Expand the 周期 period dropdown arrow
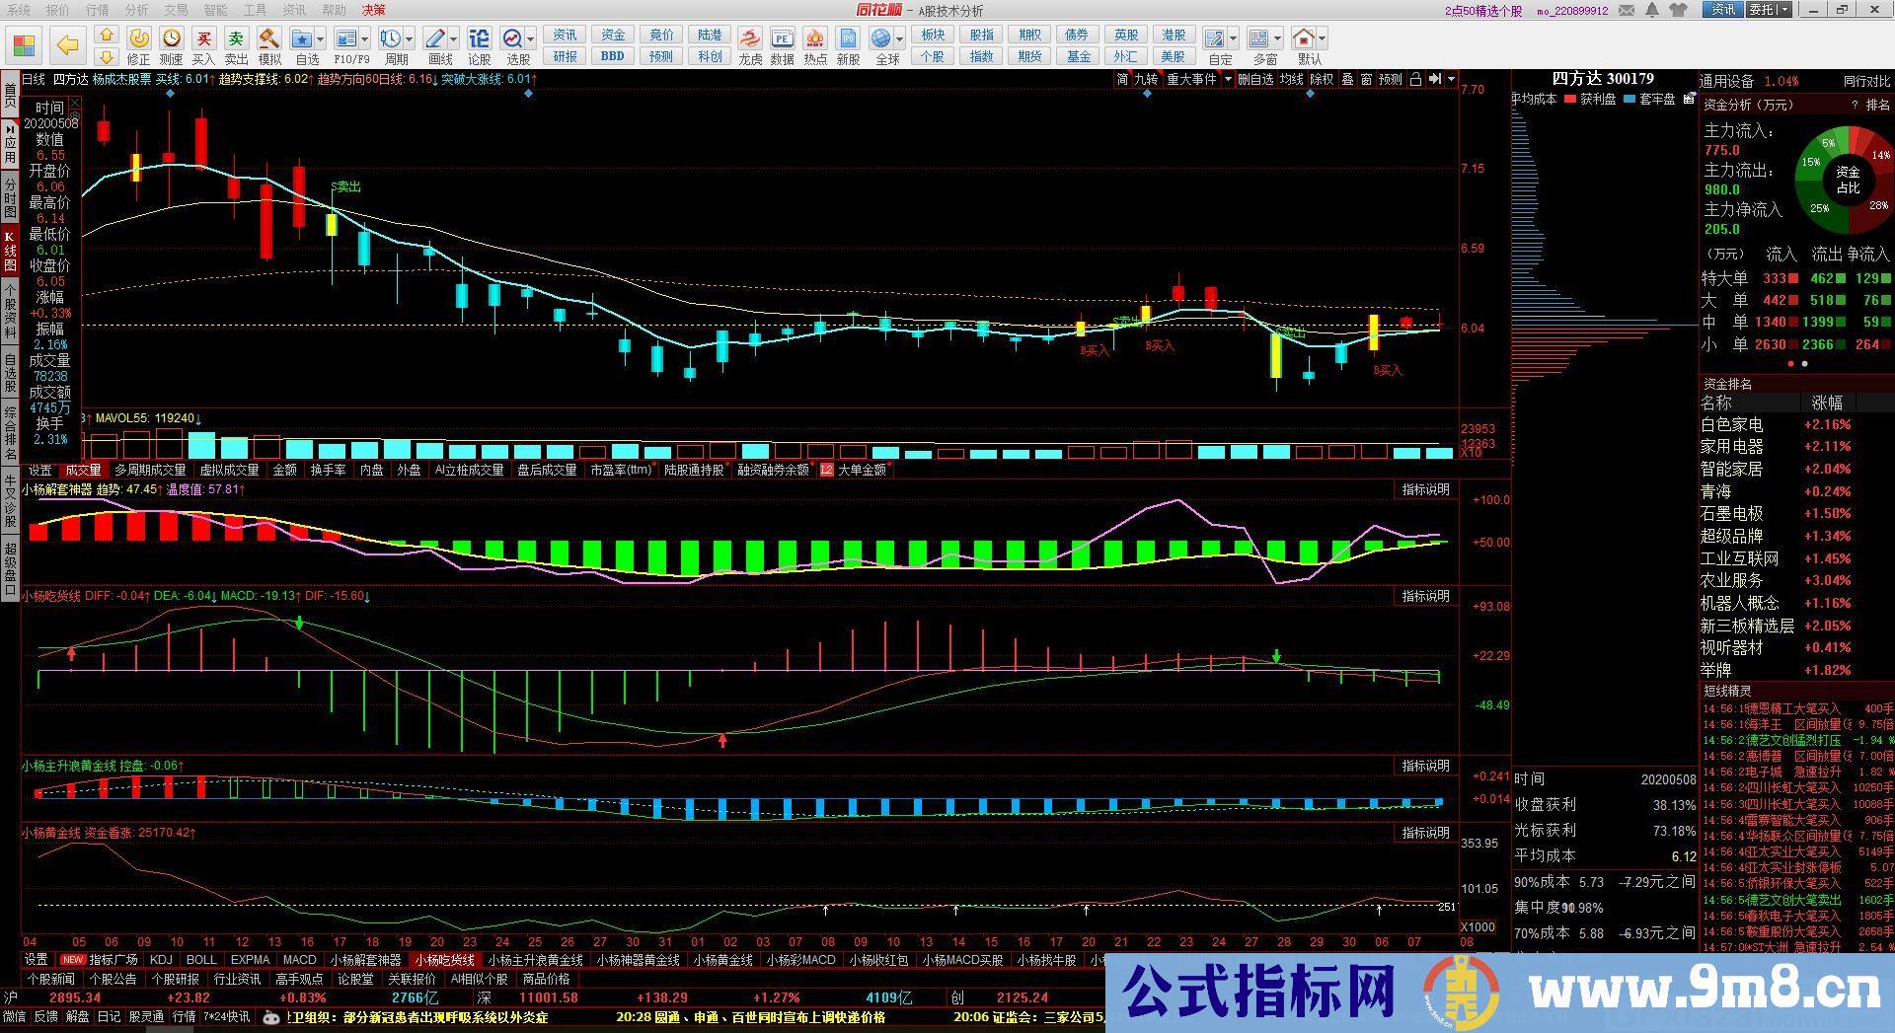 [x=410, y=39]
